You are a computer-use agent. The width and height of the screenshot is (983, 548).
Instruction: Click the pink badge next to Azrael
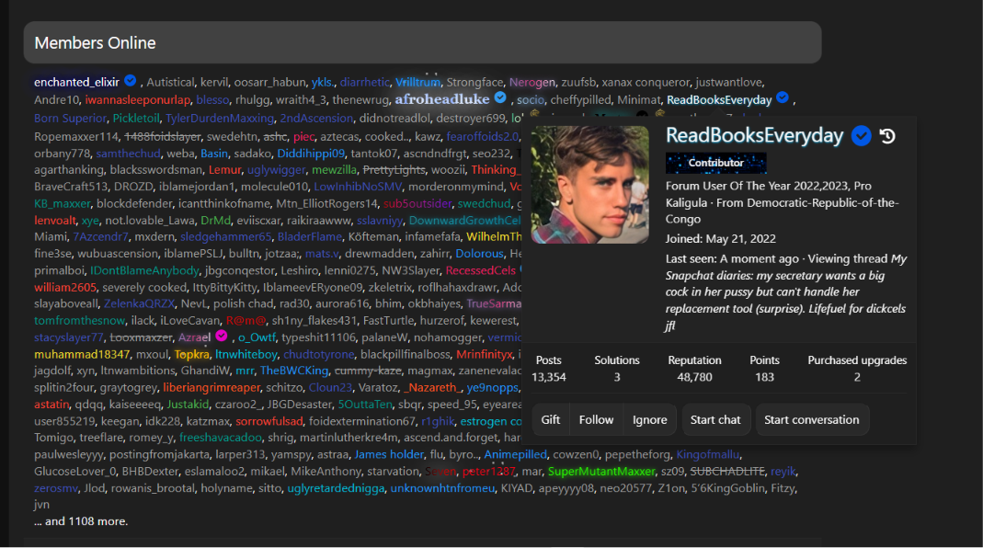[x=222, y=336]
